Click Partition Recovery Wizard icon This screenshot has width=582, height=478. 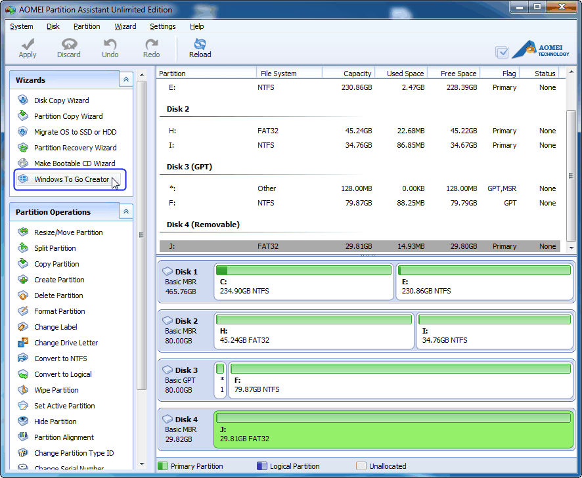pyautogui.click(x=23, y=147)
